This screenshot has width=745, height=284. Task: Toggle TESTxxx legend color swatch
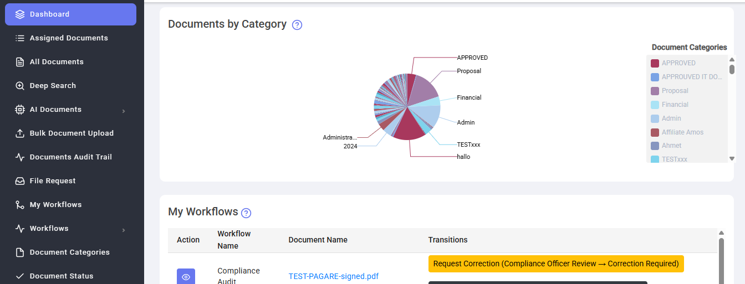(x=655, y=159)
